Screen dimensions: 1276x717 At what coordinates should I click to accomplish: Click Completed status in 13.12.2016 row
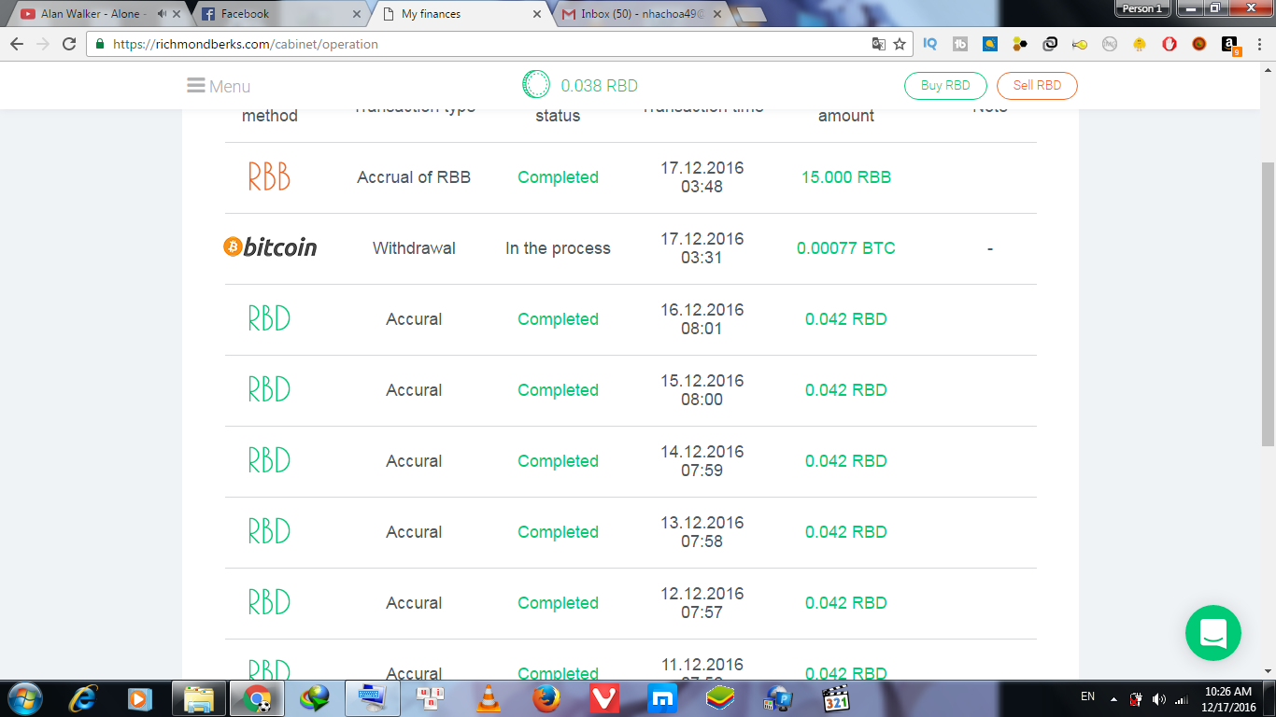[558, 532]
